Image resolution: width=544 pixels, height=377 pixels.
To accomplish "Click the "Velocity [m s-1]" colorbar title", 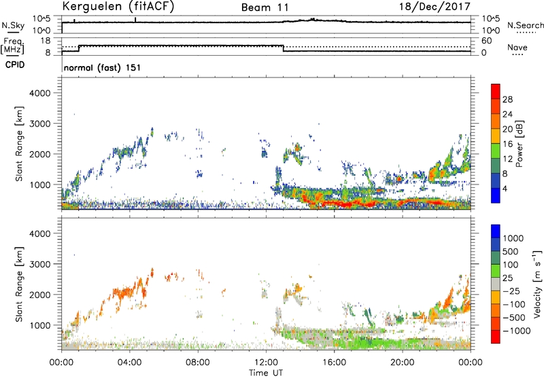I will click(x=538, y=284).
